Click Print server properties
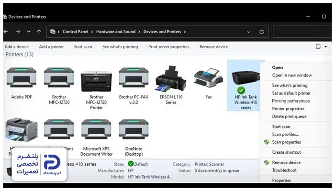 click(x=168, y=47)
